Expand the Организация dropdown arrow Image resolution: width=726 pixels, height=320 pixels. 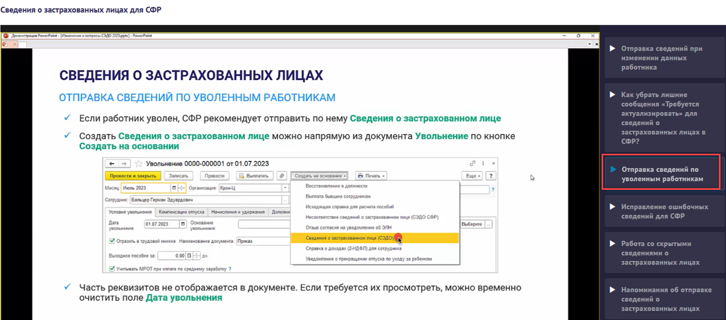pyautogui.click(x=285, y=188)
